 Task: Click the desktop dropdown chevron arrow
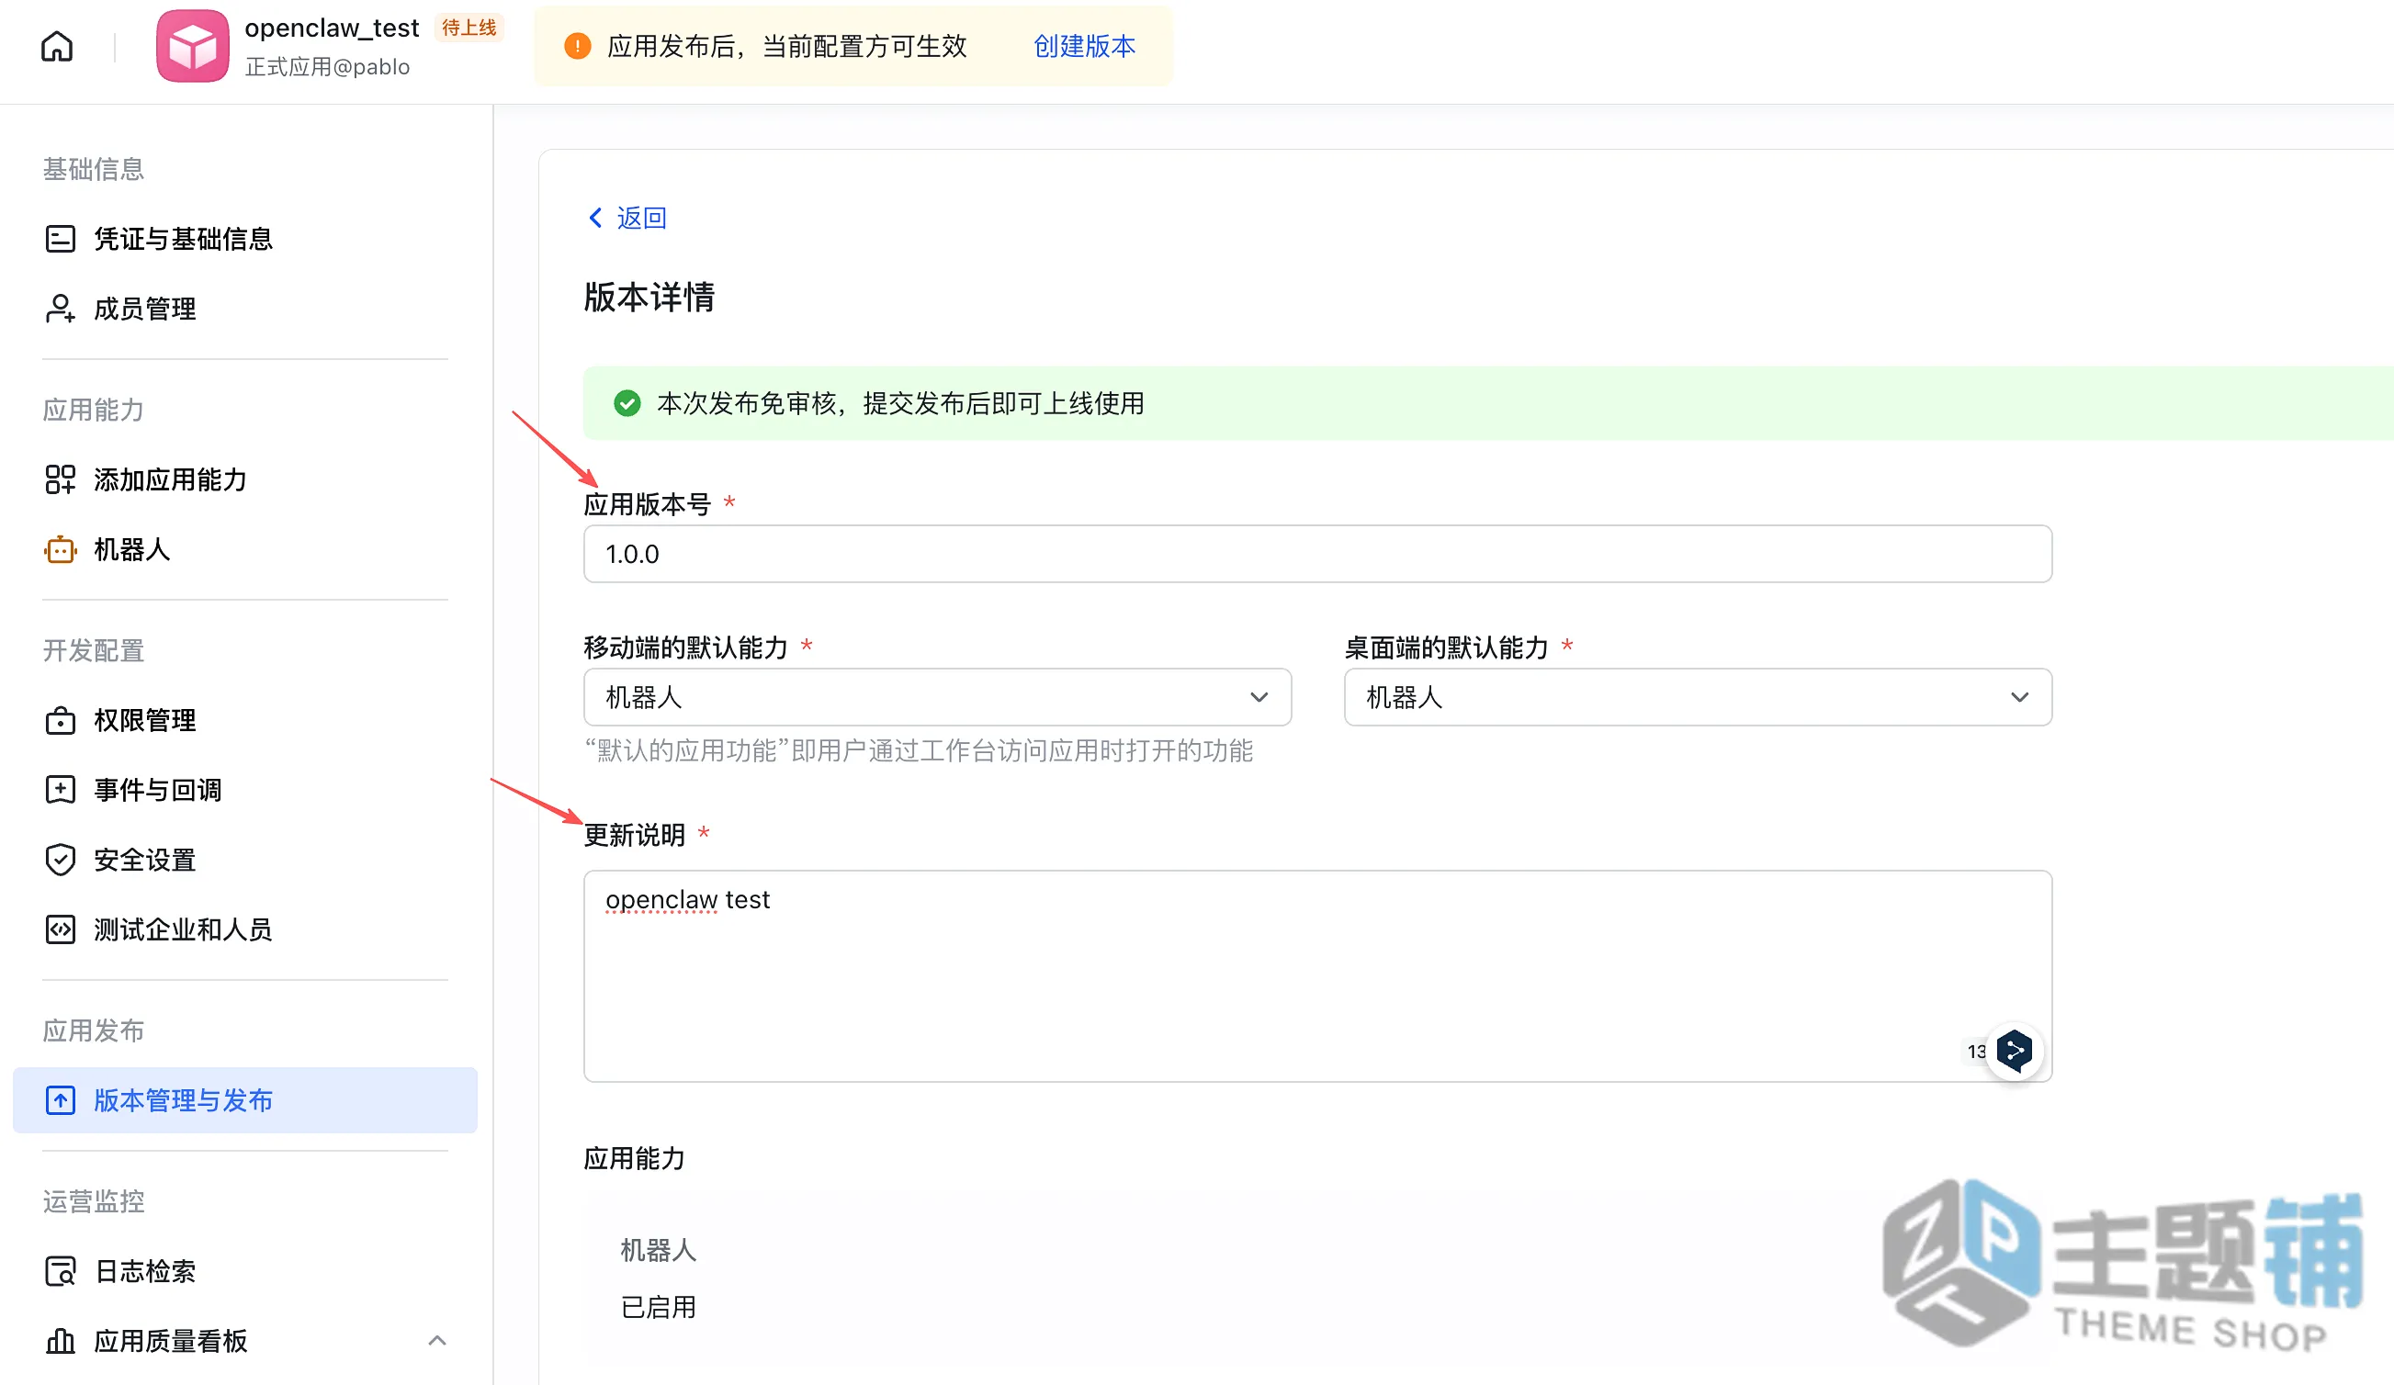pos(2020,697)
